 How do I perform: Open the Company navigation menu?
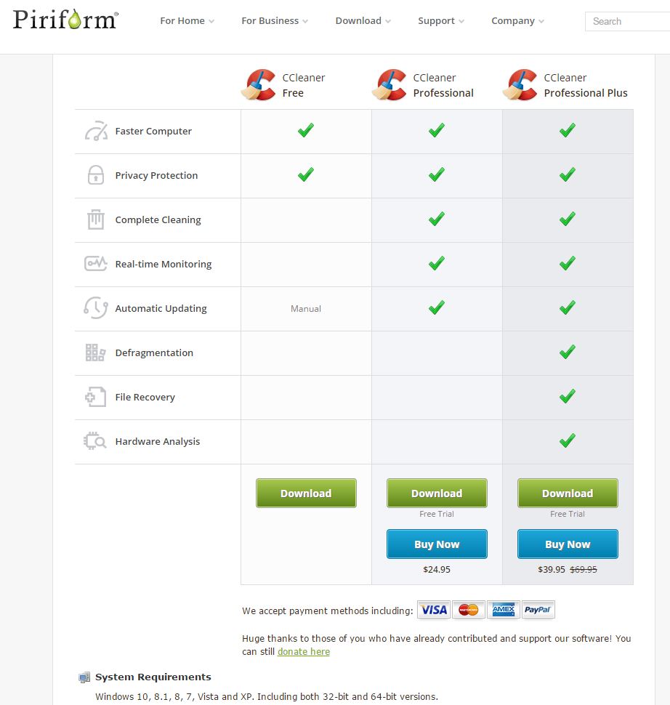[517, 20]
